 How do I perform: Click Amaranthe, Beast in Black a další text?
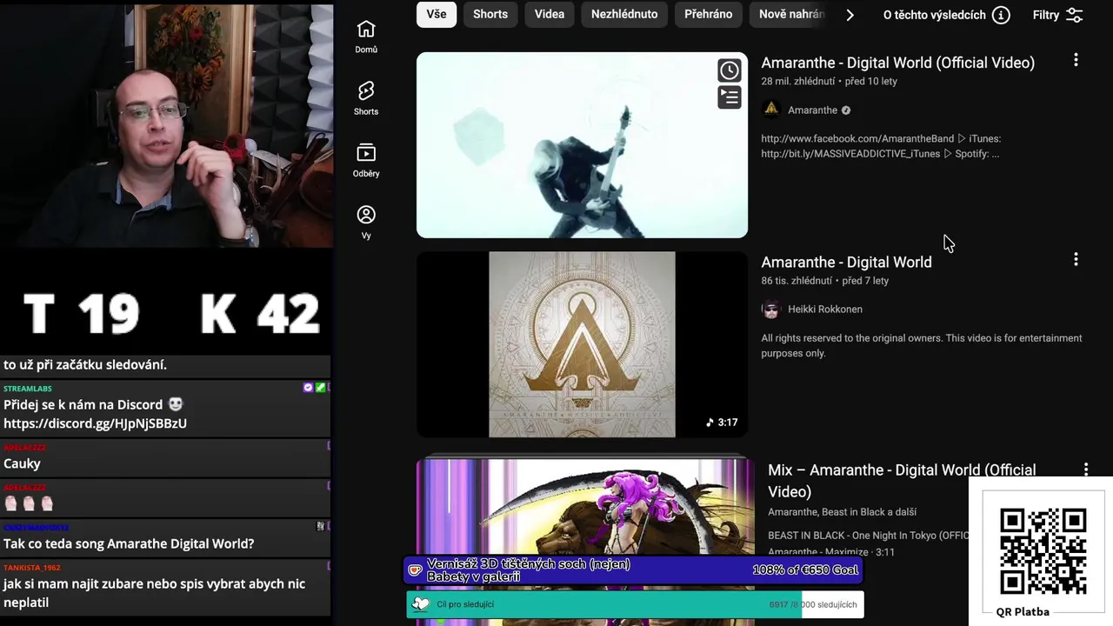[842, 512]
